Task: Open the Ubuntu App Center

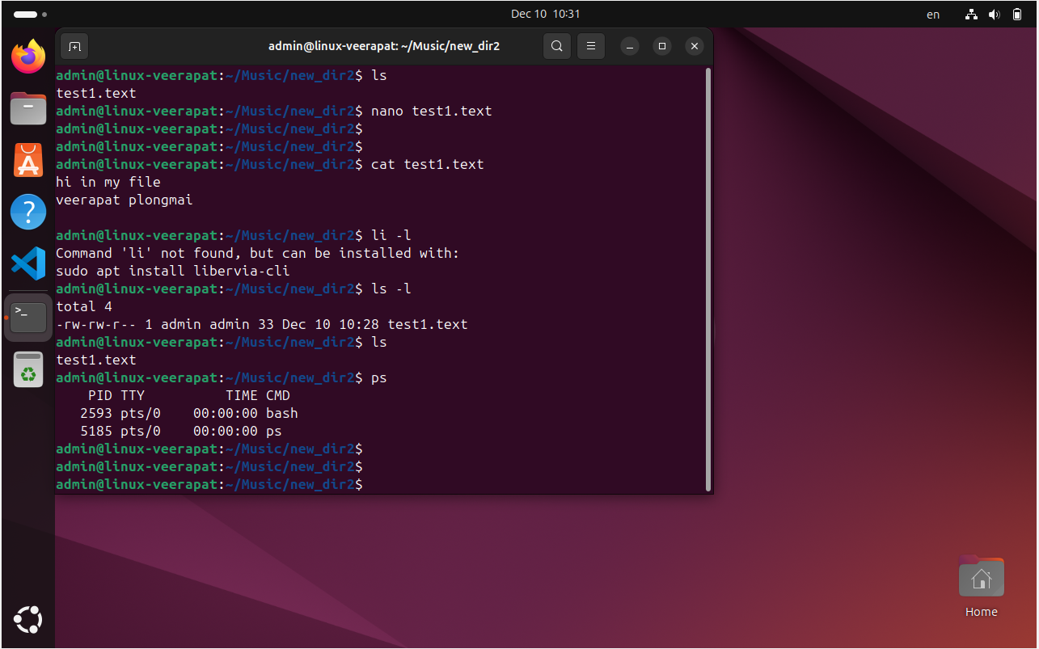Action: pyautogui.click(x=28, y=160)
